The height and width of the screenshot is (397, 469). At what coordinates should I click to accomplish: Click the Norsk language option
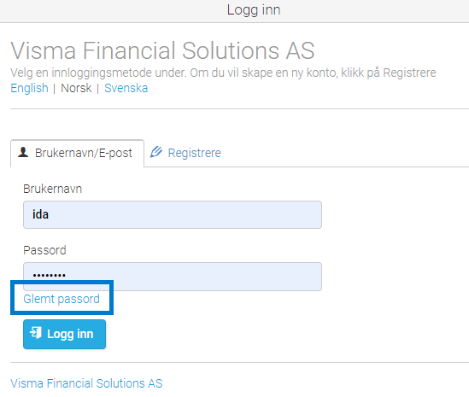(76, 88)
